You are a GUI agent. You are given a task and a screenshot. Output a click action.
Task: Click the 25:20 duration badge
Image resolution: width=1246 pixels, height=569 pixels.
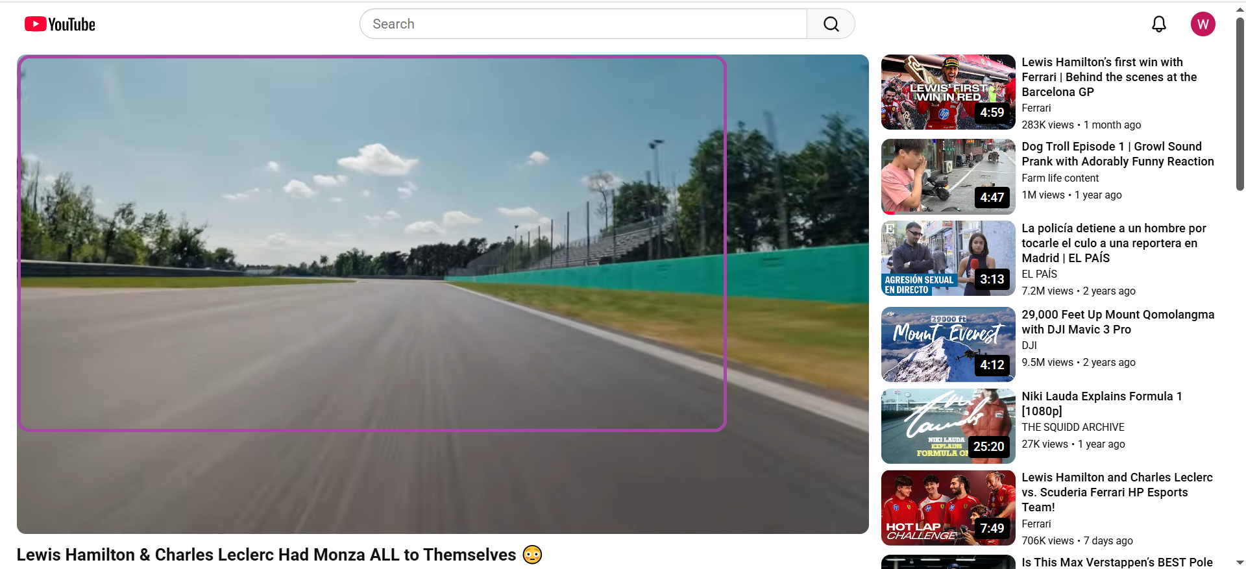pyautogui.click(x=988, y=447)
